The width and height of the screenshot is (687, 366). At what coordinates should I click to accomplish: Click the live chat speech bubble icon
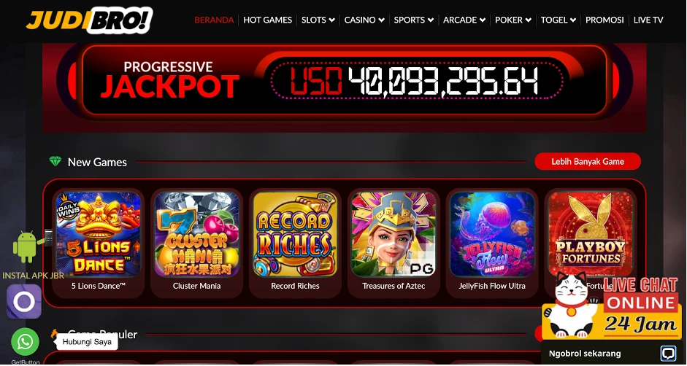pos(668,354)
